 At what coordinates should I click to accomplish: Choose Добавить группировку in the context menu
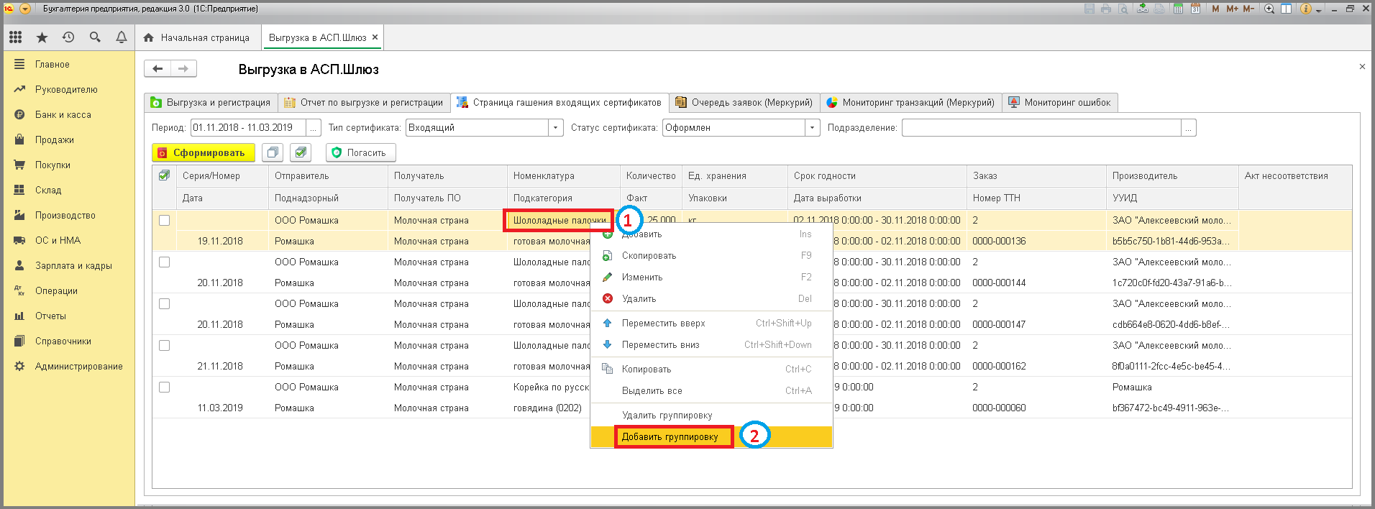711,436
